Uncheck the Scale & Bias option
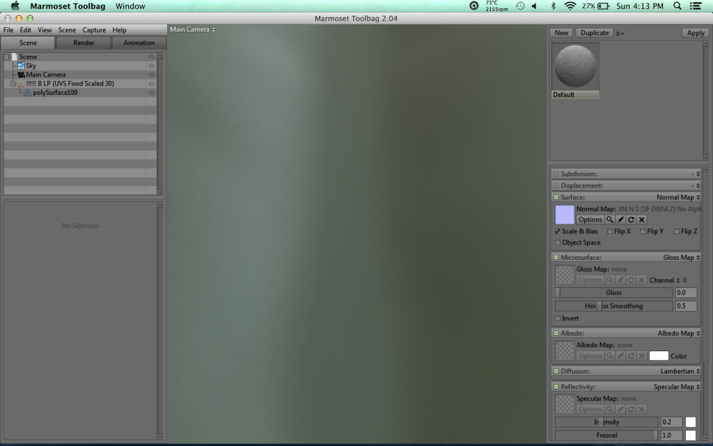Viewport: 713px width, 446px height. [557, 231]
